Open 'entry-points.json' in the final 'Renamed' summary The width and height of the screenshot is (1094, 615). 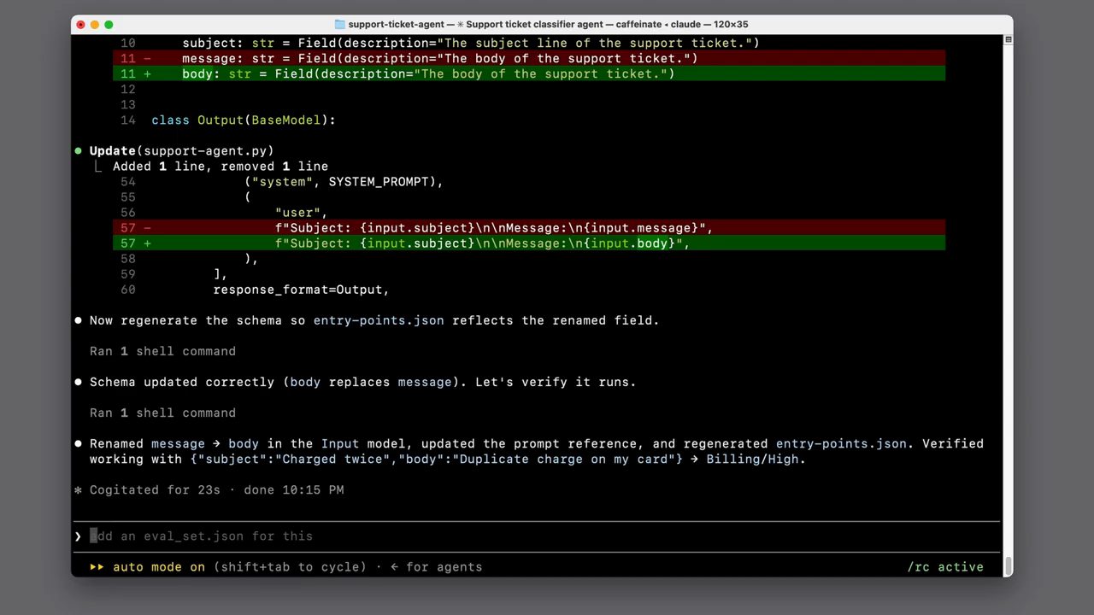click(841, 444)
